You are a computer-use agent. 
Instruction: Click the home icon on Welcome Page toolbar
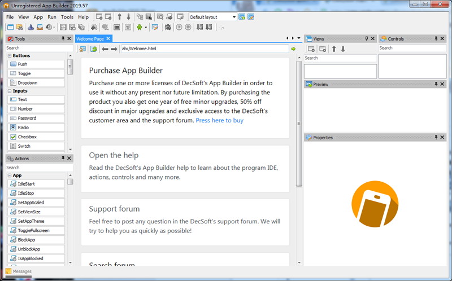tap(82, 49)
